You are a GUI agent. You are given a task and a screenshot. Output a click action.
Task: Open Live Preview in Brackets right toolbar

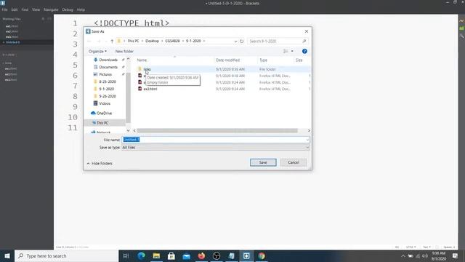click(462, 21)
